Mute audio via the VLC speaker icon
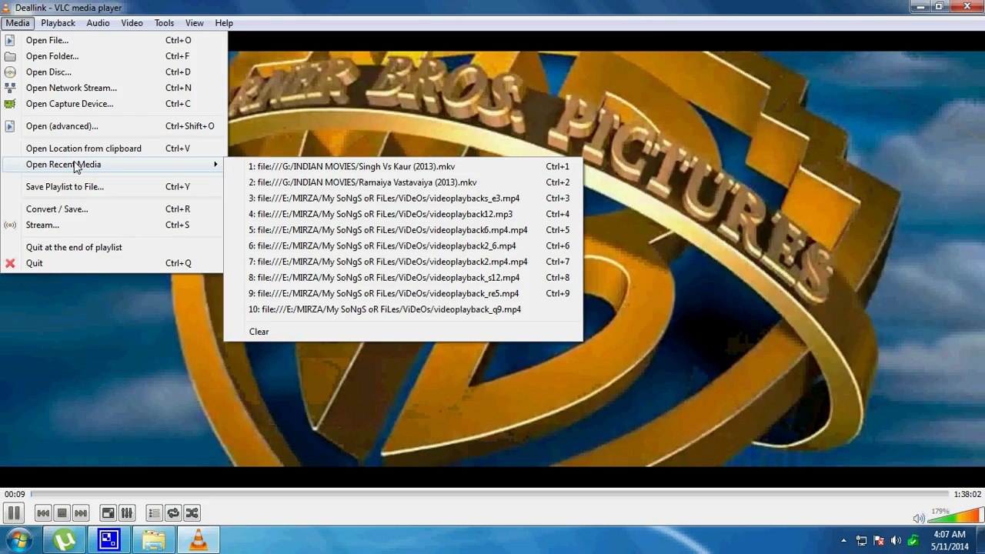The image size is (985, 554). 919,519
